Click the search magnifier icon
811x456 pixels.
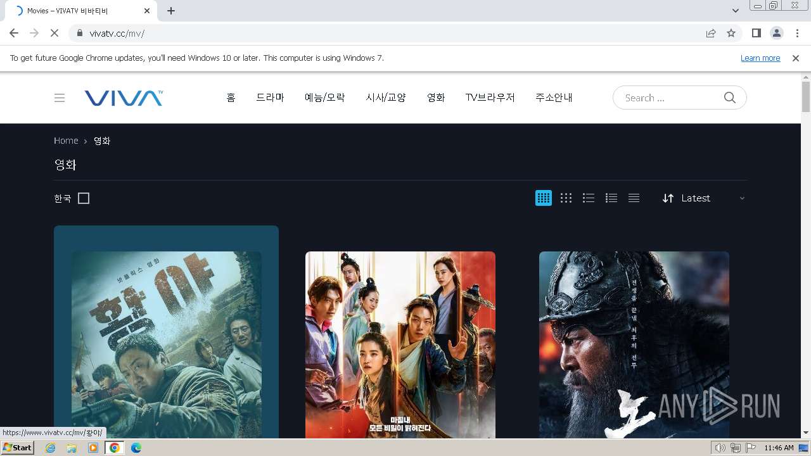click(730, 98)
